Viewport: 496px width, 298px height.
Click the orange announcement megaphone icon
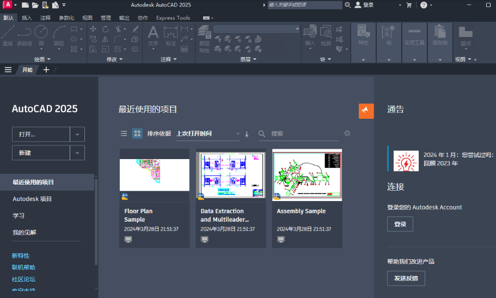click(366, 111)
